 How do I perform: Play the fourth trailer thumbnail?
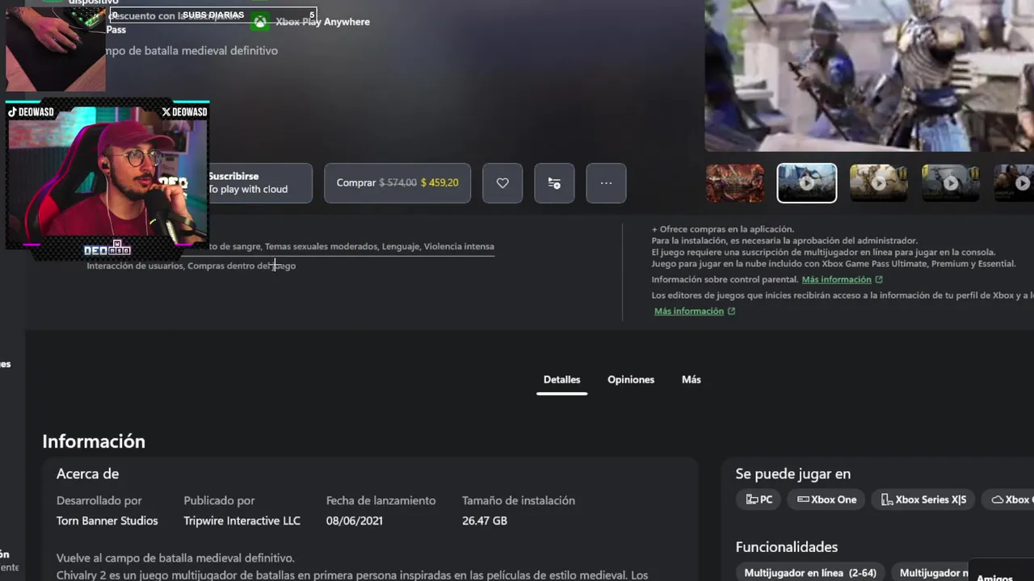click(x=951, y=183)
